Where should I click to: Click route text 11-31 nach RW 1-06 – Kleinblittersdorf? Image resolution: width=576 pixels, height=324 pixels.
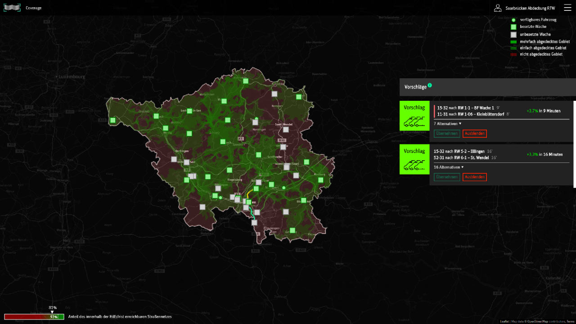(470, 114)
